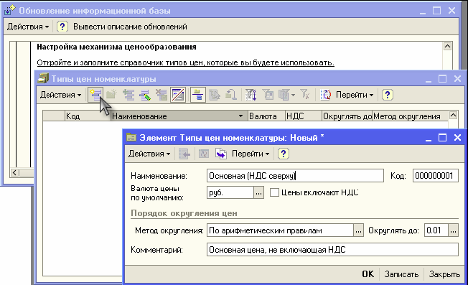468x285 pixels.
Task: Click help icon in Элемент dialog toolbar
Action: coord(283,154)
